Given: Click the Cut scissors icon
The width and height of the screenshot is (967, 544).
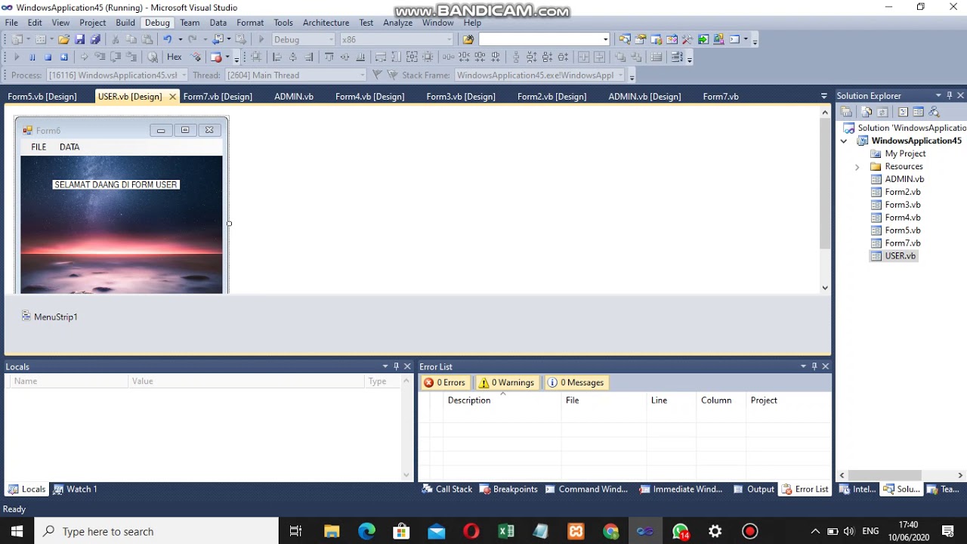Looking at the screenshot, I should click(116, 39).
